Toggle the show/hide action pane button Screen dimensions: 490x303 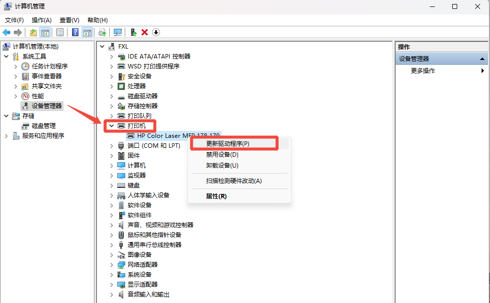click(87, 32)
